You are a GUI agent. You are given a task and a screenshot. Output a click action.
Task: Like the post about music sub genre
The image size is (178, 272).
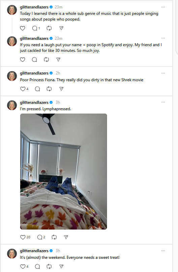23,28
